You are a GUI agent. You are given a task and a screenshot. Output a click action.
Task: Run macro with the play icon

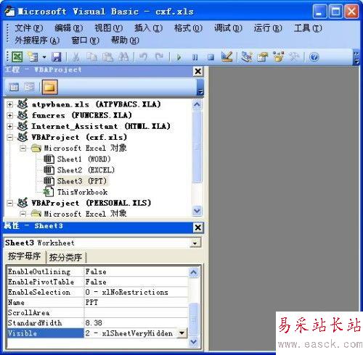click(179, 57)
